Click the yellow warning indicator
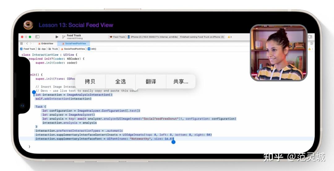334x171 pixels. (x=229, y=37)
